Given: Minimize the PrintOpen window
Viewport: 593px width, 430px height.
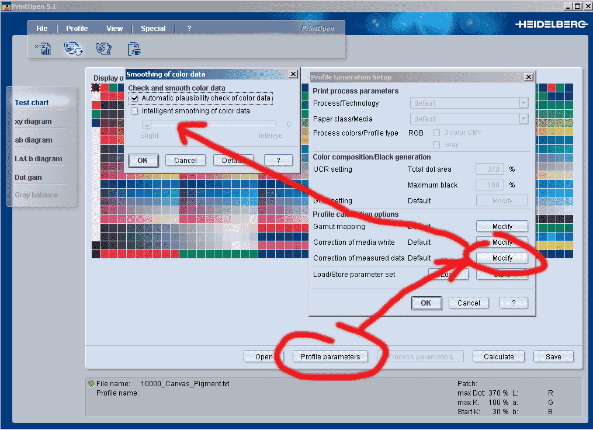Looking at the screenshot, I should [x=568, y=6].
